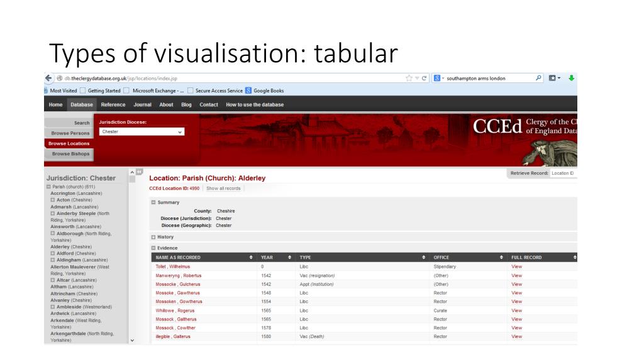Select Accrington (Lancashire) in the tree

pos(76,194)
